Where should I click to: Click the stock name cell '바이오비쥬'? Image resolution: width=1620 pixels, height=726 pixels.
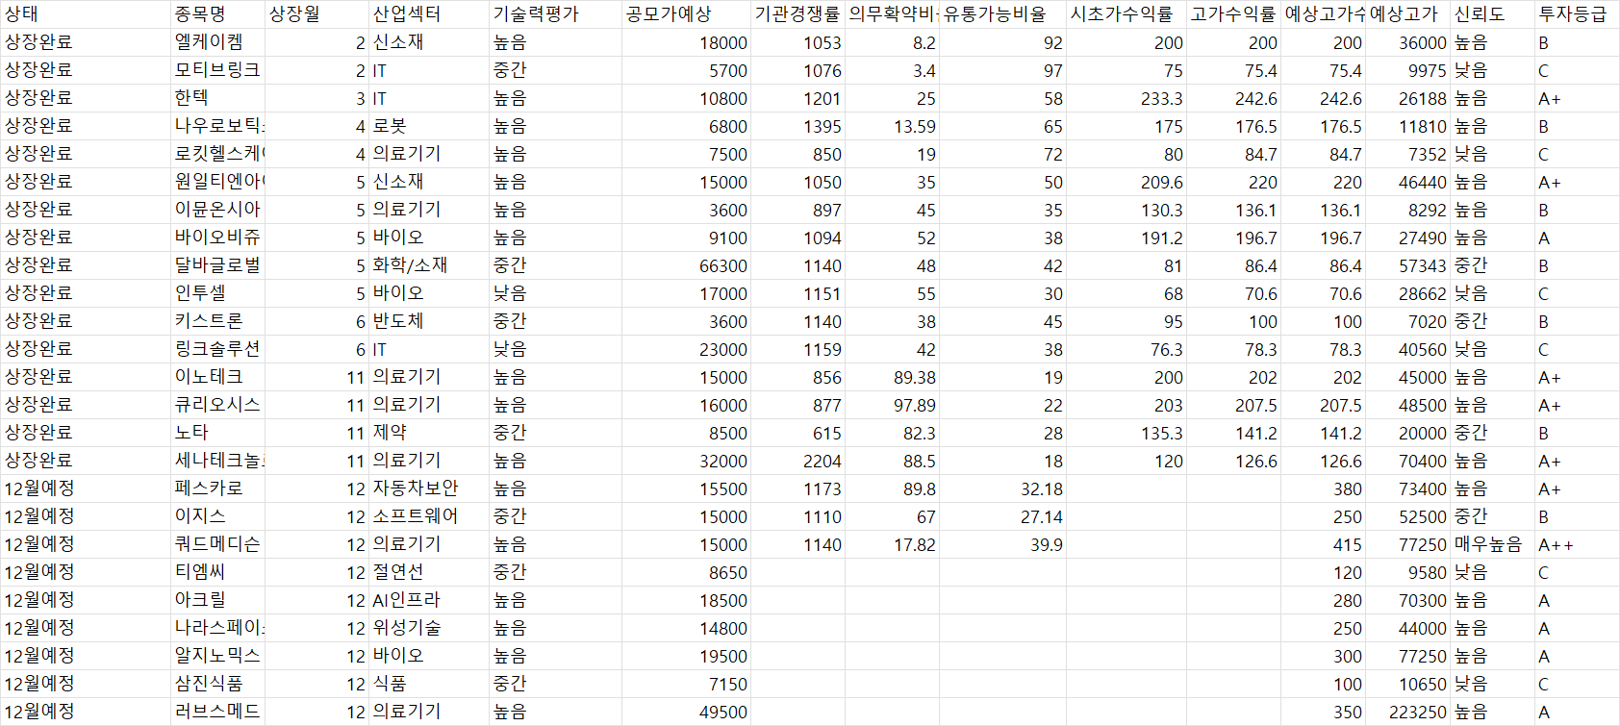point(217,238)
